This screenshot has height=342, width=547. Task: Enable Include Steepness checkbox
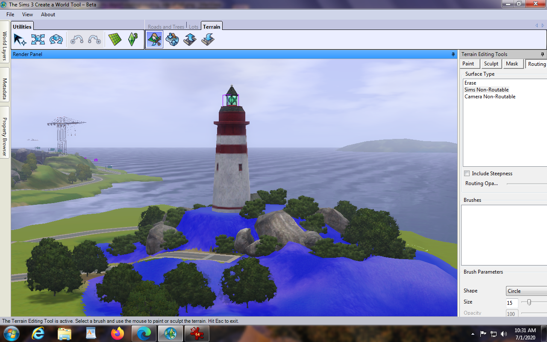(467, 174)
